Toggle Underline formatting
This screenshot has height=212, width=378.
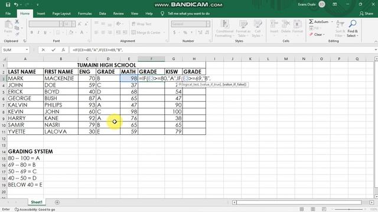pyautogui.click(x=45, y=32)
